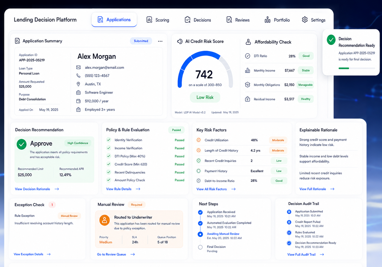Viewport: 382px width, 267px height.
Task: Click the Policy & Rule Evaluation Passed badge
Action: [176, 130]
